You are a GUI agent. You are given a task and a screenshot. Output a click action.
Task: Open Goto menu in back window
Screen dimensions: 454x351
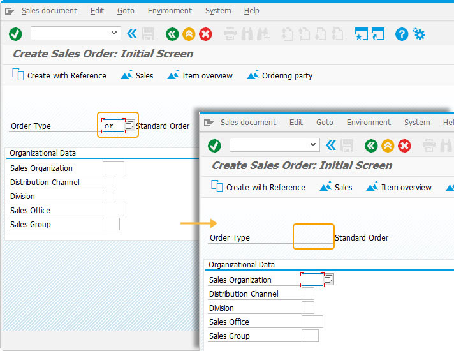126,11
